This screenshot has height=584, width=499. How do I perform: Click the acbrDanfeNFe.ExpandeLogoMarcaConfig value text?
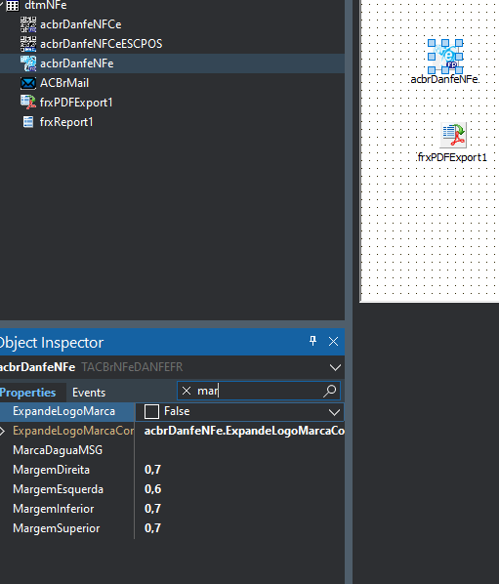tap(244, 431)
